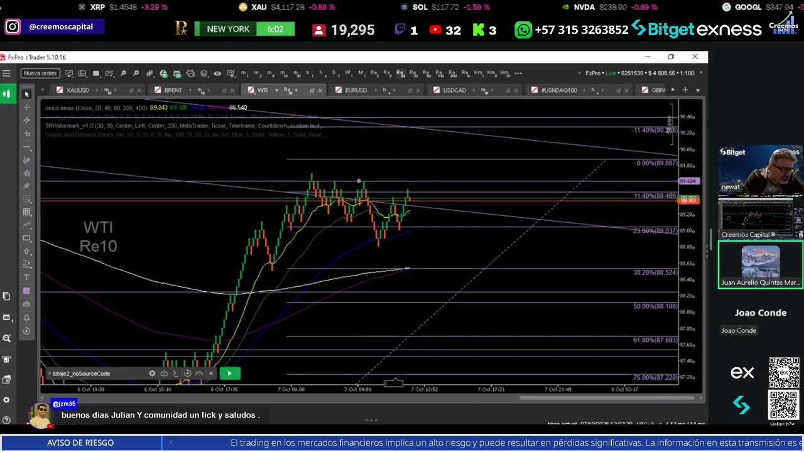The width and height of the screenshot is (804, 452).
Task: Pick the rectangle shape drawing tool
Action: pos(26,239)
